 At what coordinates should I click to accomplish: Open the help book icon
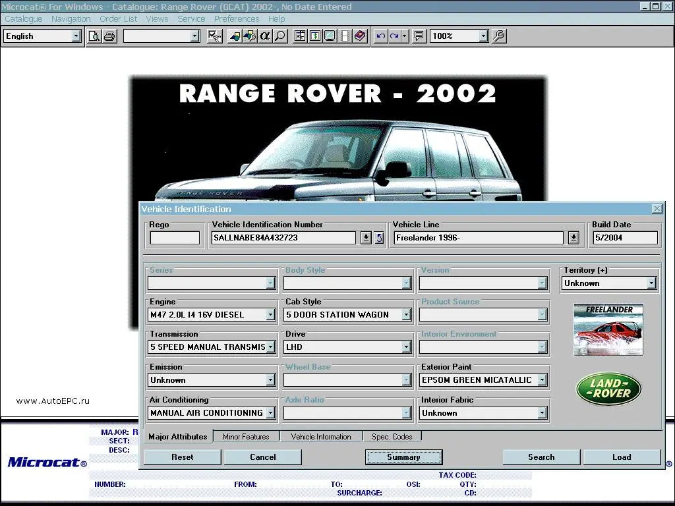360,36
